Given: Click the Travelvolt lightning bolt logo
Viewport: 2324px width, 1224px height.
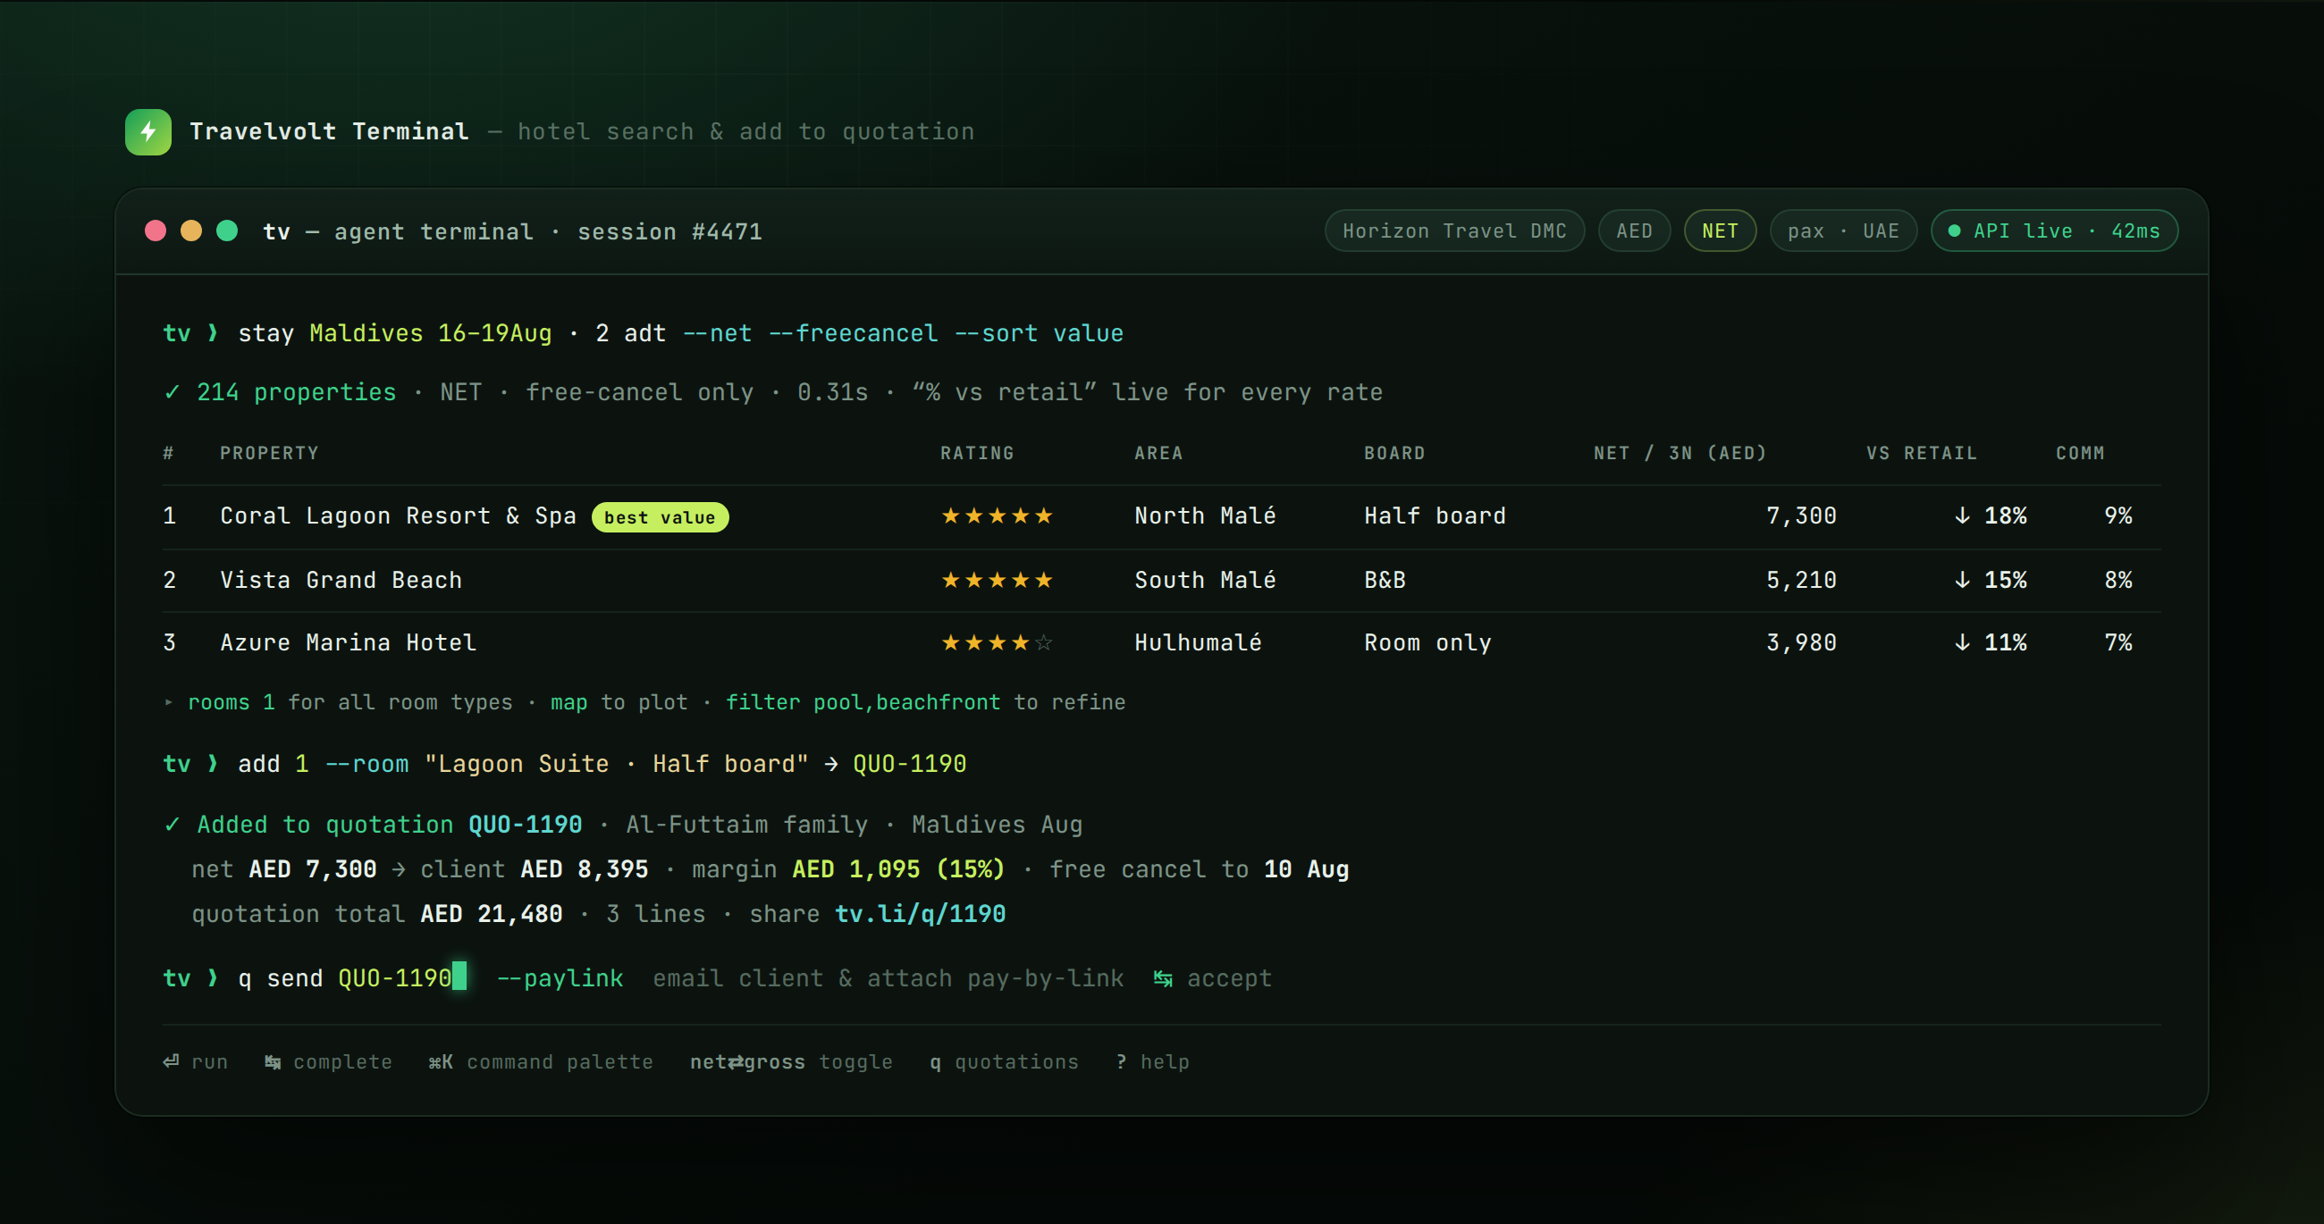Looking at the screenshot, I should [148, 131].
